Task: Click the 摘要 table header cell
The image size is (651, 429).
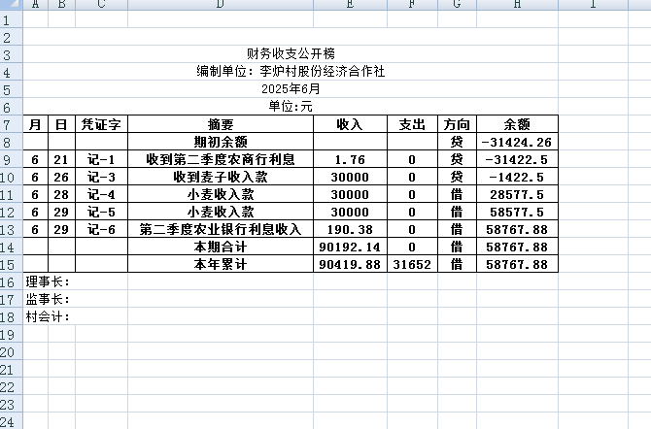Action: (221, 124)
